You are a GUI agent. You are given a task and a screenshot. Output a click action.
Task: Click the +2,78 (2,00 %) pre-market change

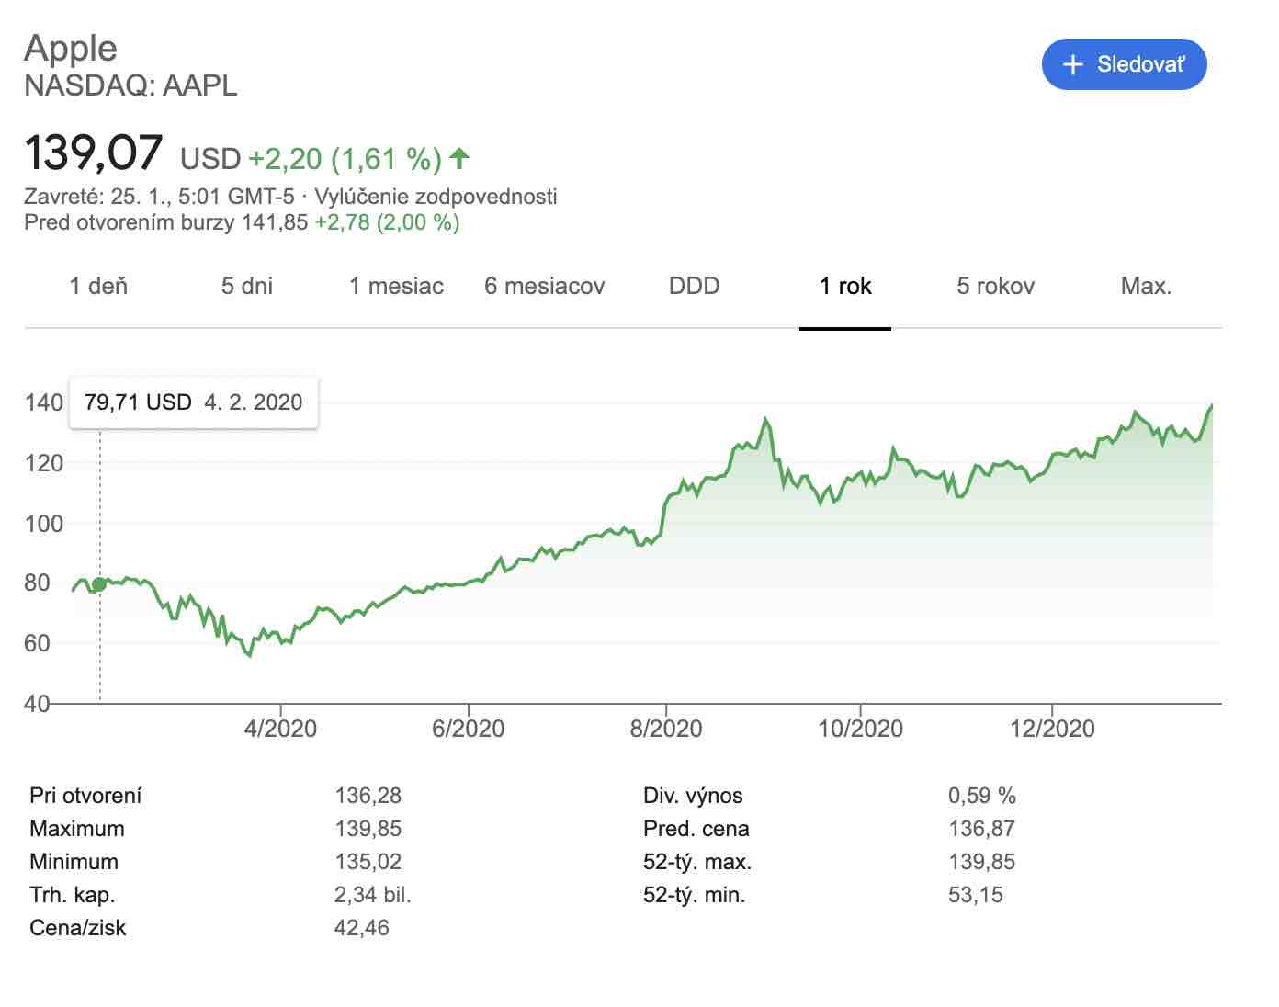[387, 222]
